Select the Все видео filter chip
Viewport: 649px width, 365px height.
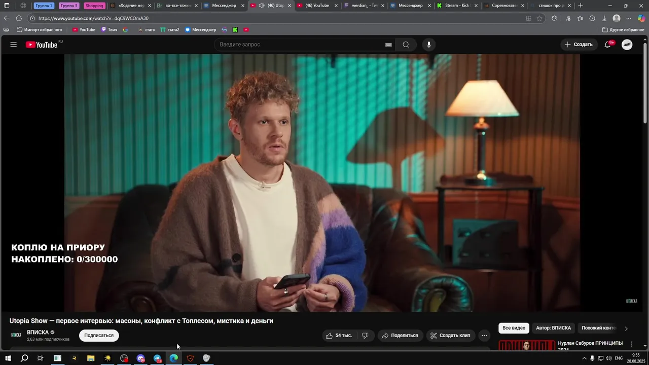514,328
